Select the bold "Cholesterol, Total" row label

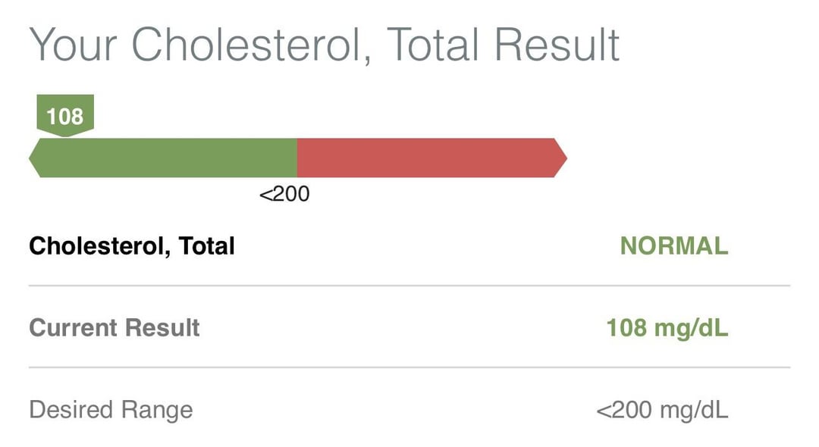click(131, 245)
